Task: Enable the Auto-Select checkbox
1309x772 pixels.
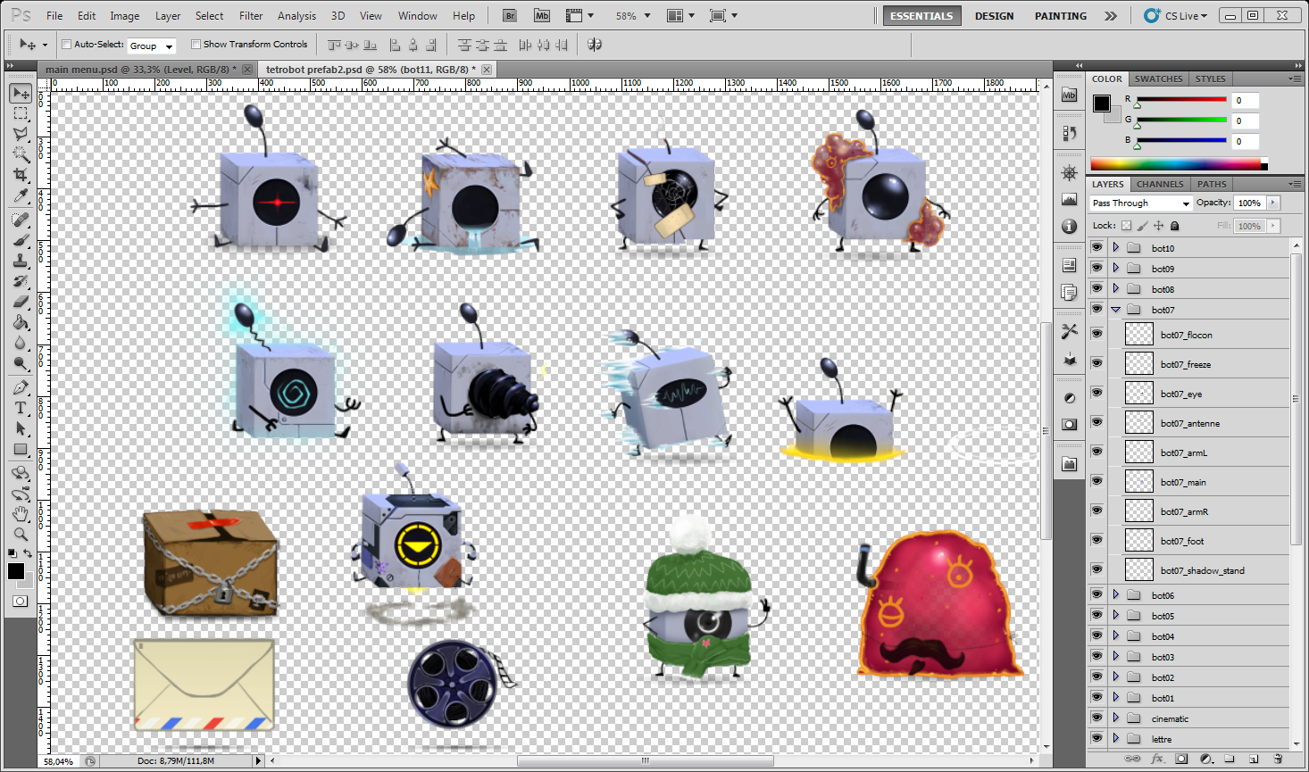Action: (x=67, y=44)
